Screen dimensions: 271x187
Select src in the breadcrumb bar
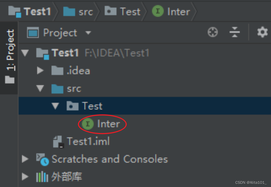point(86,12)
